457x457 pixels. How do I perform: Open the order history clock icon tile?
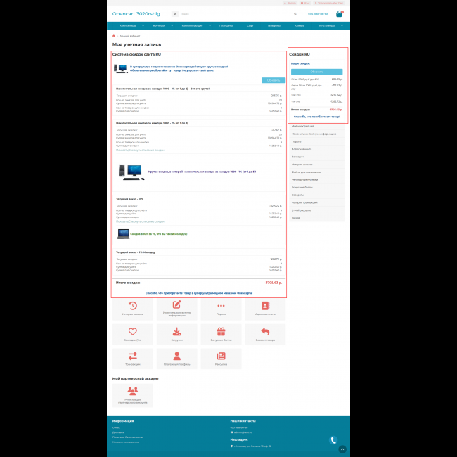click(x=132, y=306)
